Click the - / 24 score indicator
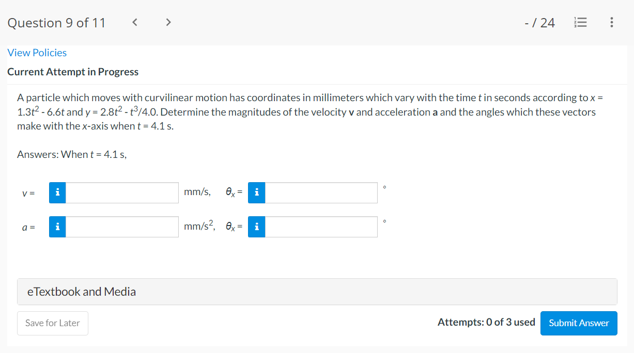This screenshot has height=353, width=634. (539, 23)
